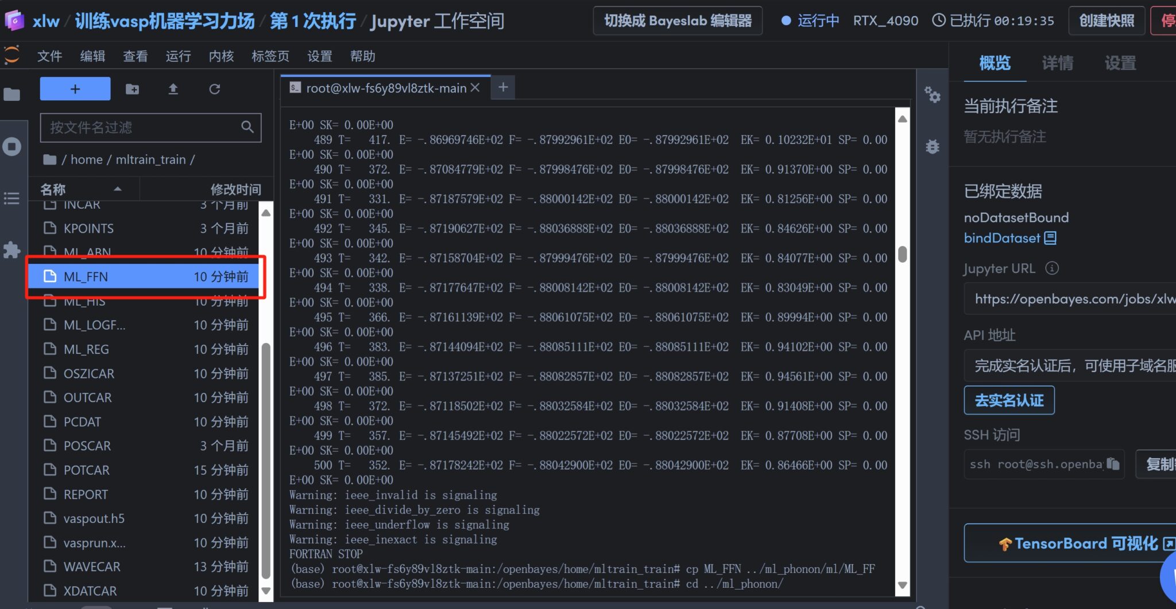Click the upload files icon
The height and width of the screenshot is (609, 1176).
[x=173, y=89]
